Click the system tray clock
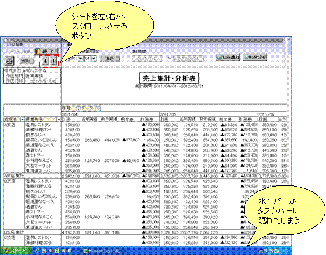Screen dimensions: 326x255 (284, 251)
